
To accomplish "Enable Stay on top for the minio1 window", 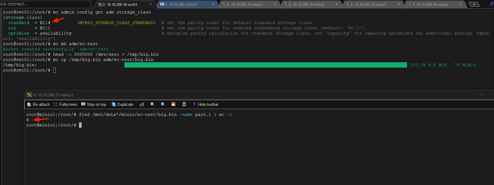I will pyautogui.click(x=94, y=105).
